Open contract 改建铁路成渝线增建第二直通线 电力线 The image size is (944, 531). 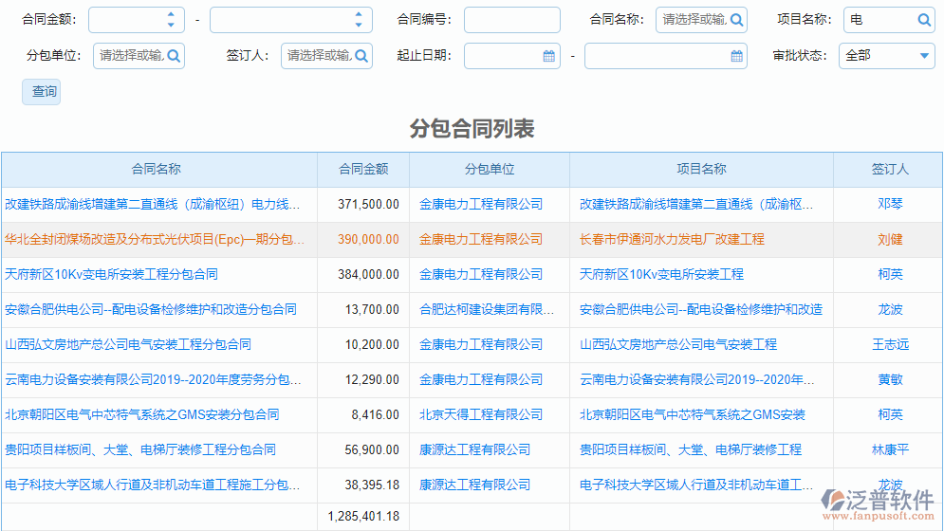click(x=153, y=204)
